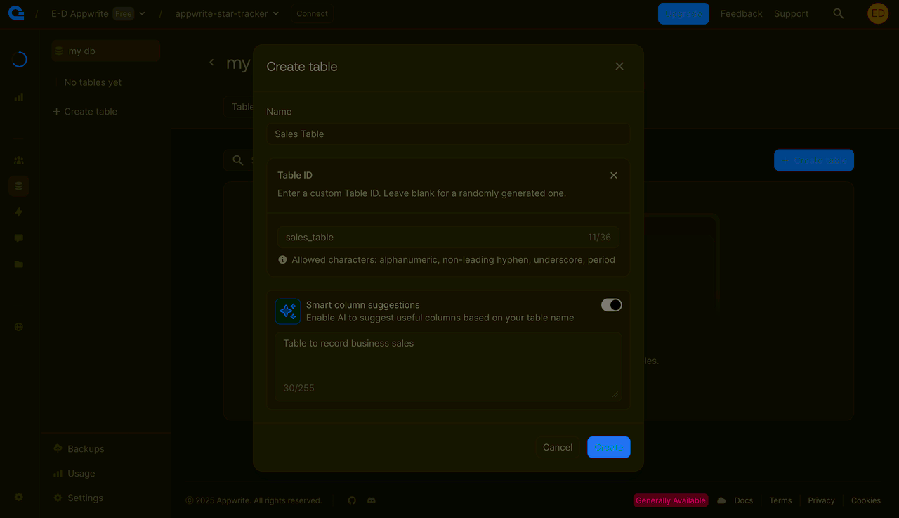Open Storage using the folder icon
This screenshot has width=899, height=518.
[x=18, y=264]
